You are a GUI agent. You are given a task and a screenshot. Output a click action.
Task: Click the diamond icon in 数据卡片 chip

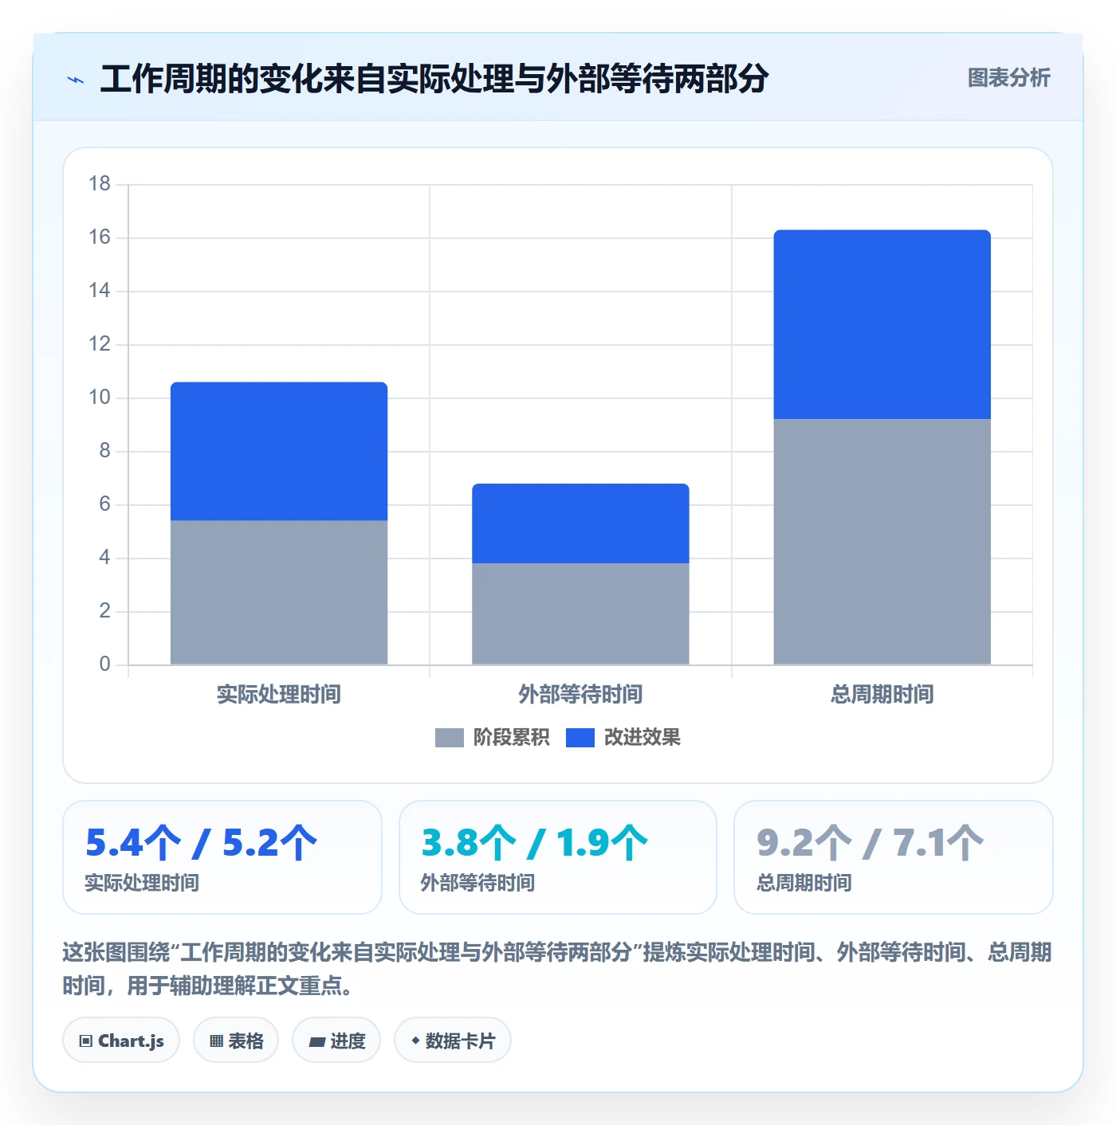coord(415,1041)
